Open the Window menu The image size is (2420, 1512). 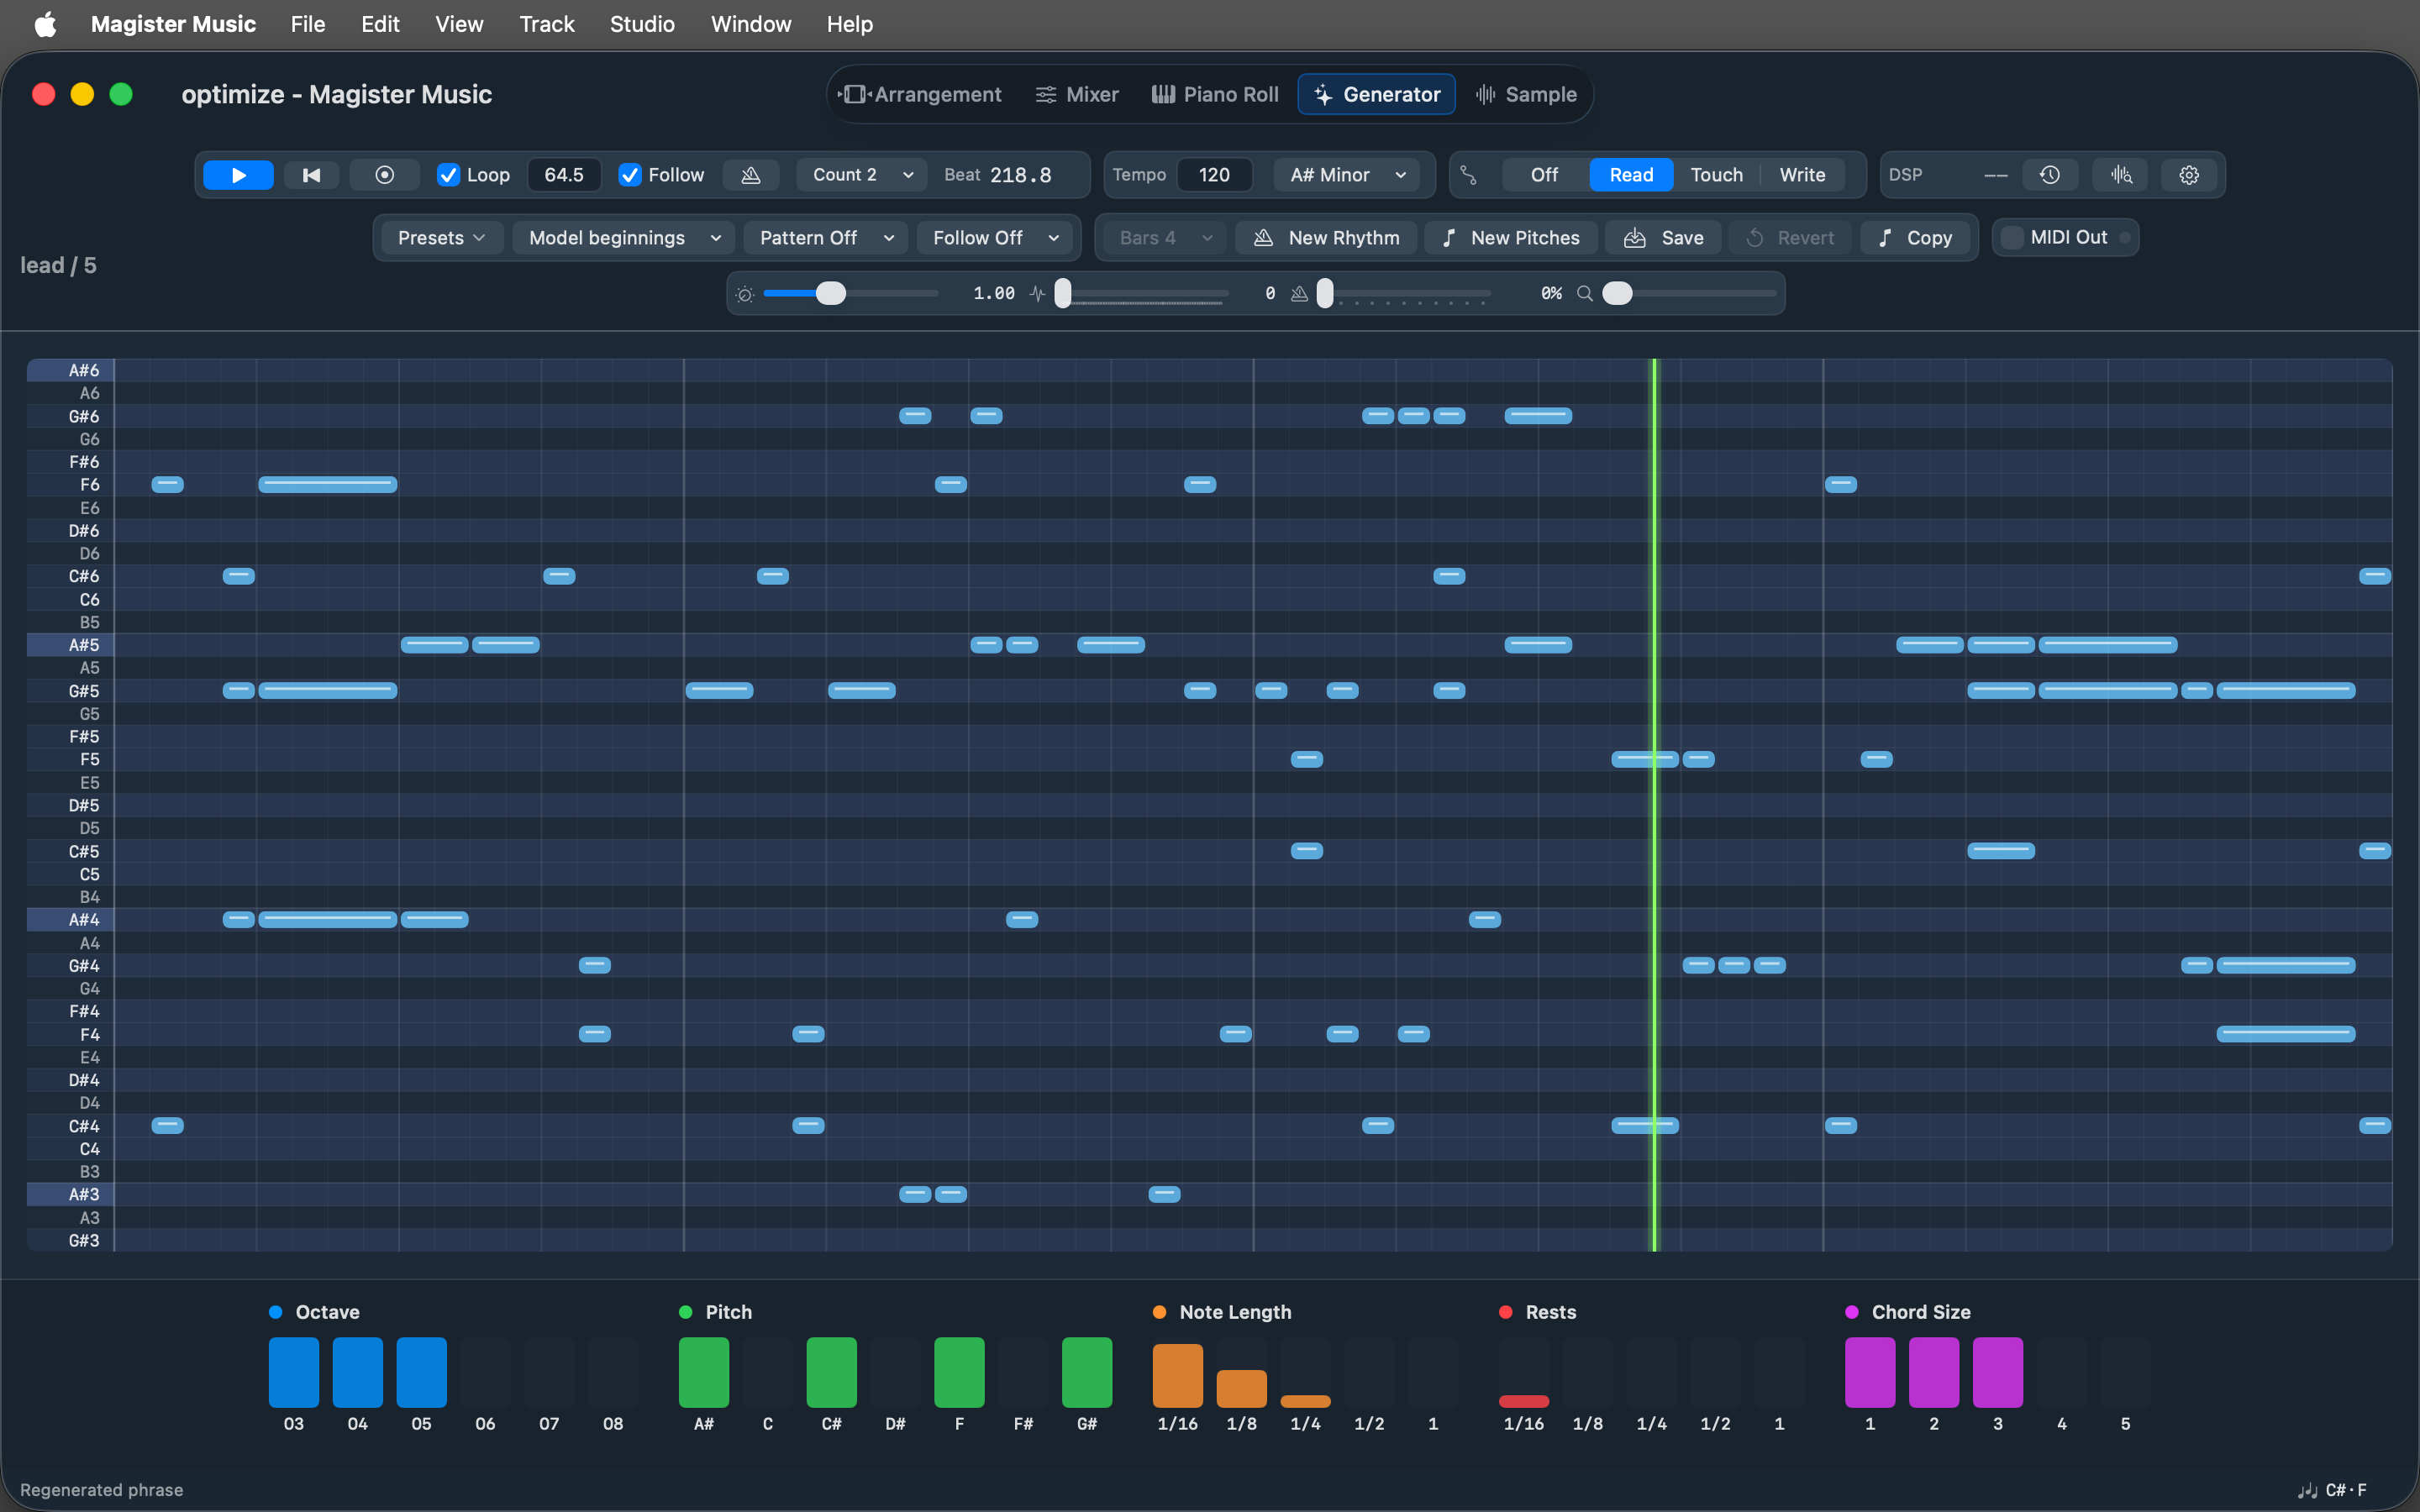pos(750,24)
